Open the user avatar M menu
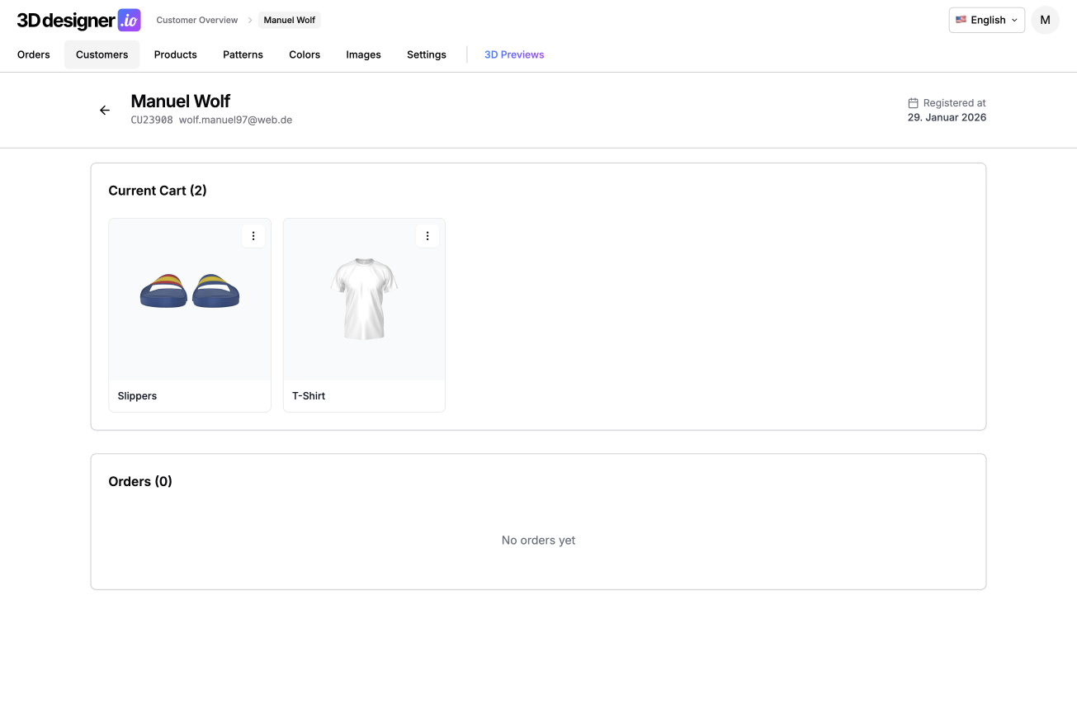This screenshot has width=1077, height=718. (1045, 21)
